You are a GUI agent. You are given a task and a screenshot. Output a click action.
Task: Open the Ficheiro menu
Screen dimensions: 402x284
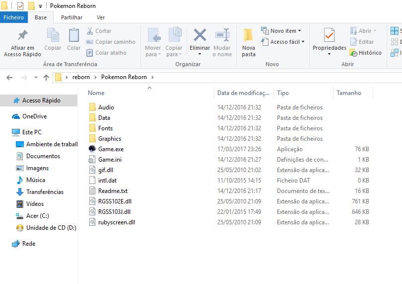(13, 17)
